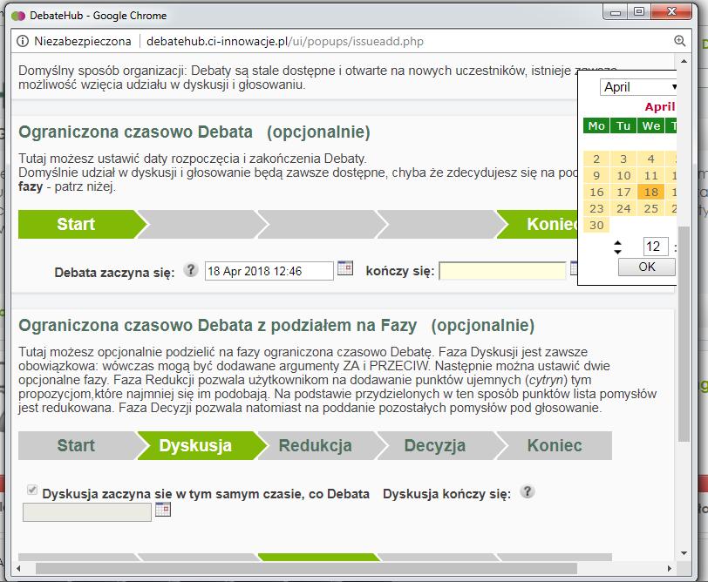Click the zoom magnifier icon in address bar
This screenshot has height=582, width=708.
pos(679,41)
